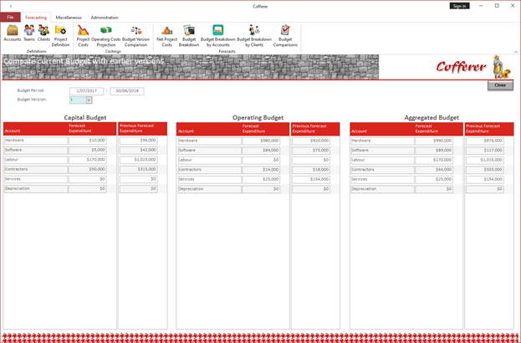Open Budget Breakdown by Accounts icon
This screenshot has height=343, width=521.
[x=218, y=36]
